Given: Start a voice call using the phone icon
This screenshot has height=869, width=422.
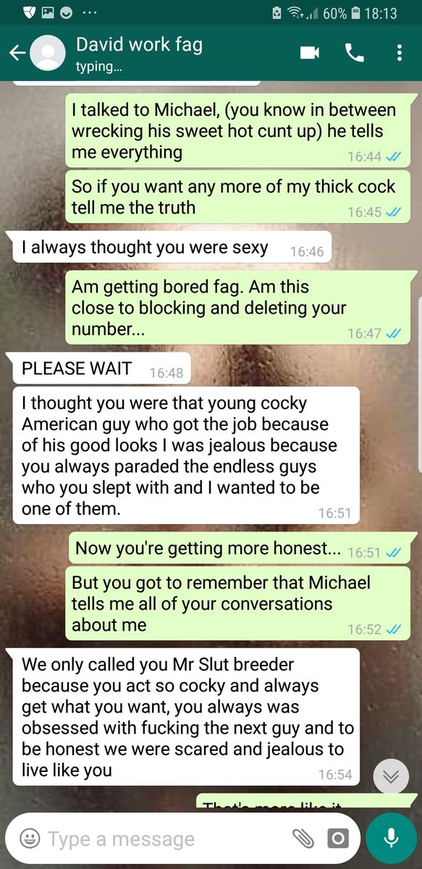Looking at the screenshot, I should [355, 53].
